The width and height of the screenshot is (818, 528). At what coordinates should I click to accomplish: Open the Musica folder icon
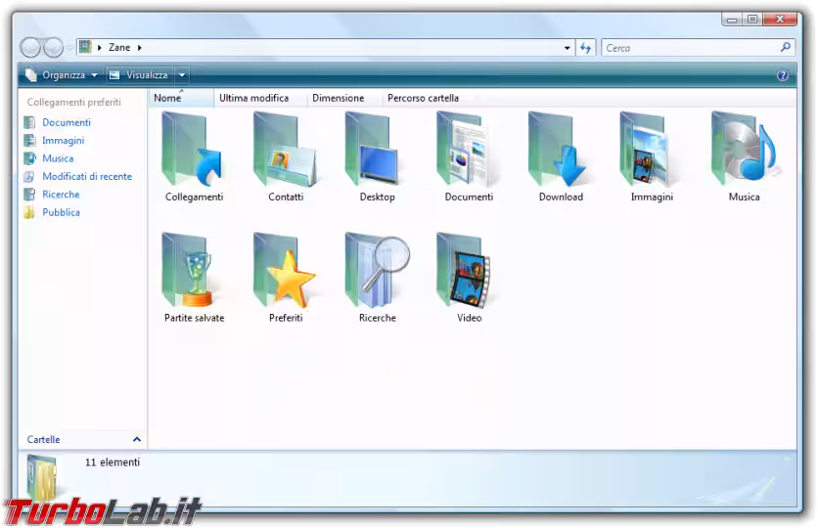(x=744, y=152)
